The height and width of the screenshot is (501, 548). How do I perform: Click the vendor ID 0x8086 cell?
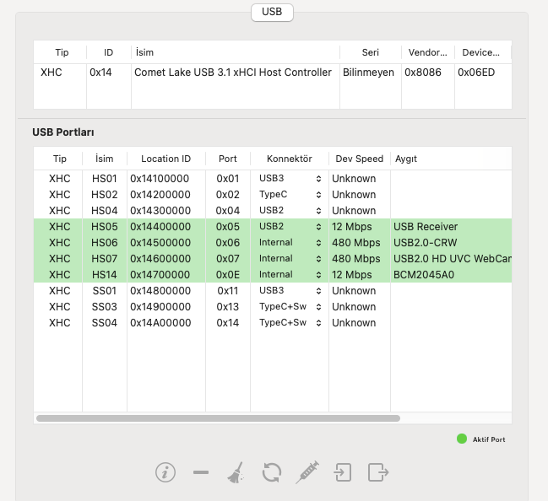423,73
